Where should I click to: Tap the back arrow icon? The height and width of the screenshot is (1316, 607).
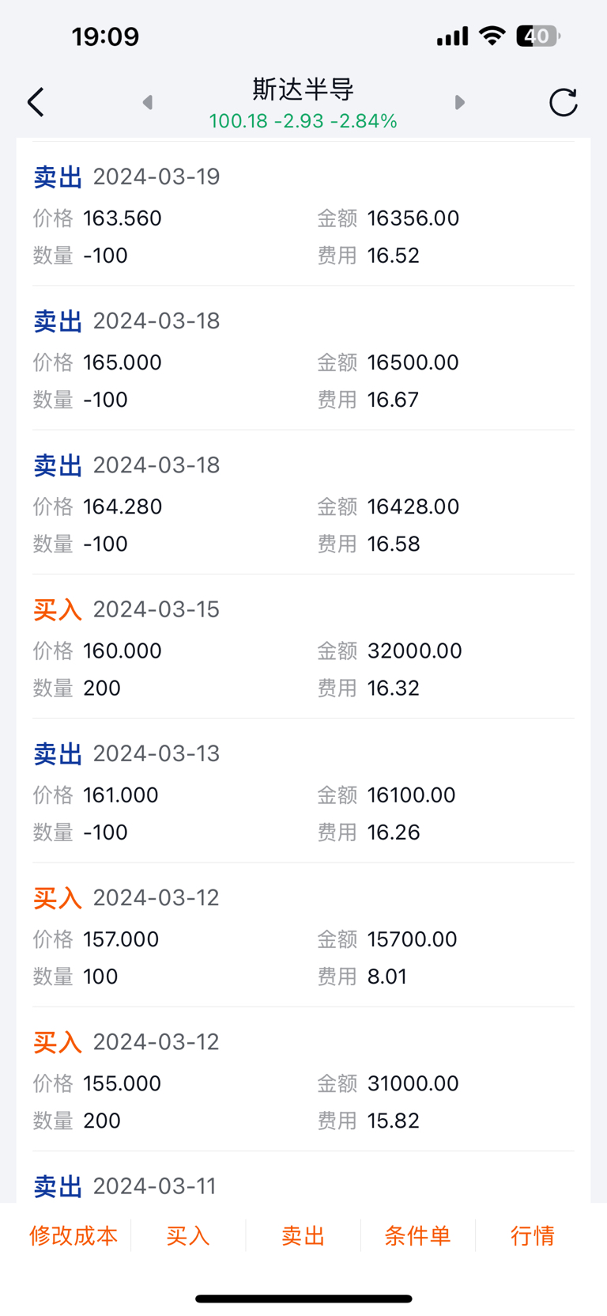click(x=36, y=102)
